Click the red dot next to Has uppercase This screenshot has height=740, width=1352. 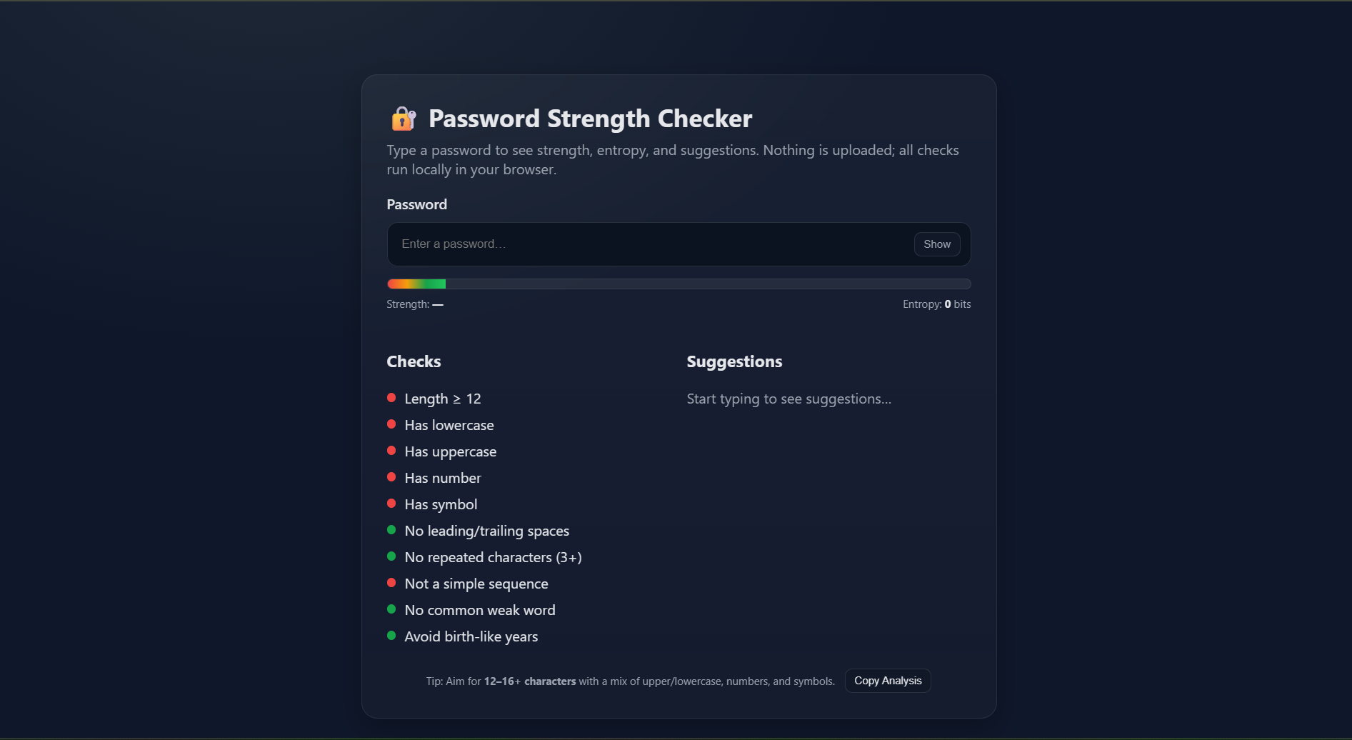391,450
